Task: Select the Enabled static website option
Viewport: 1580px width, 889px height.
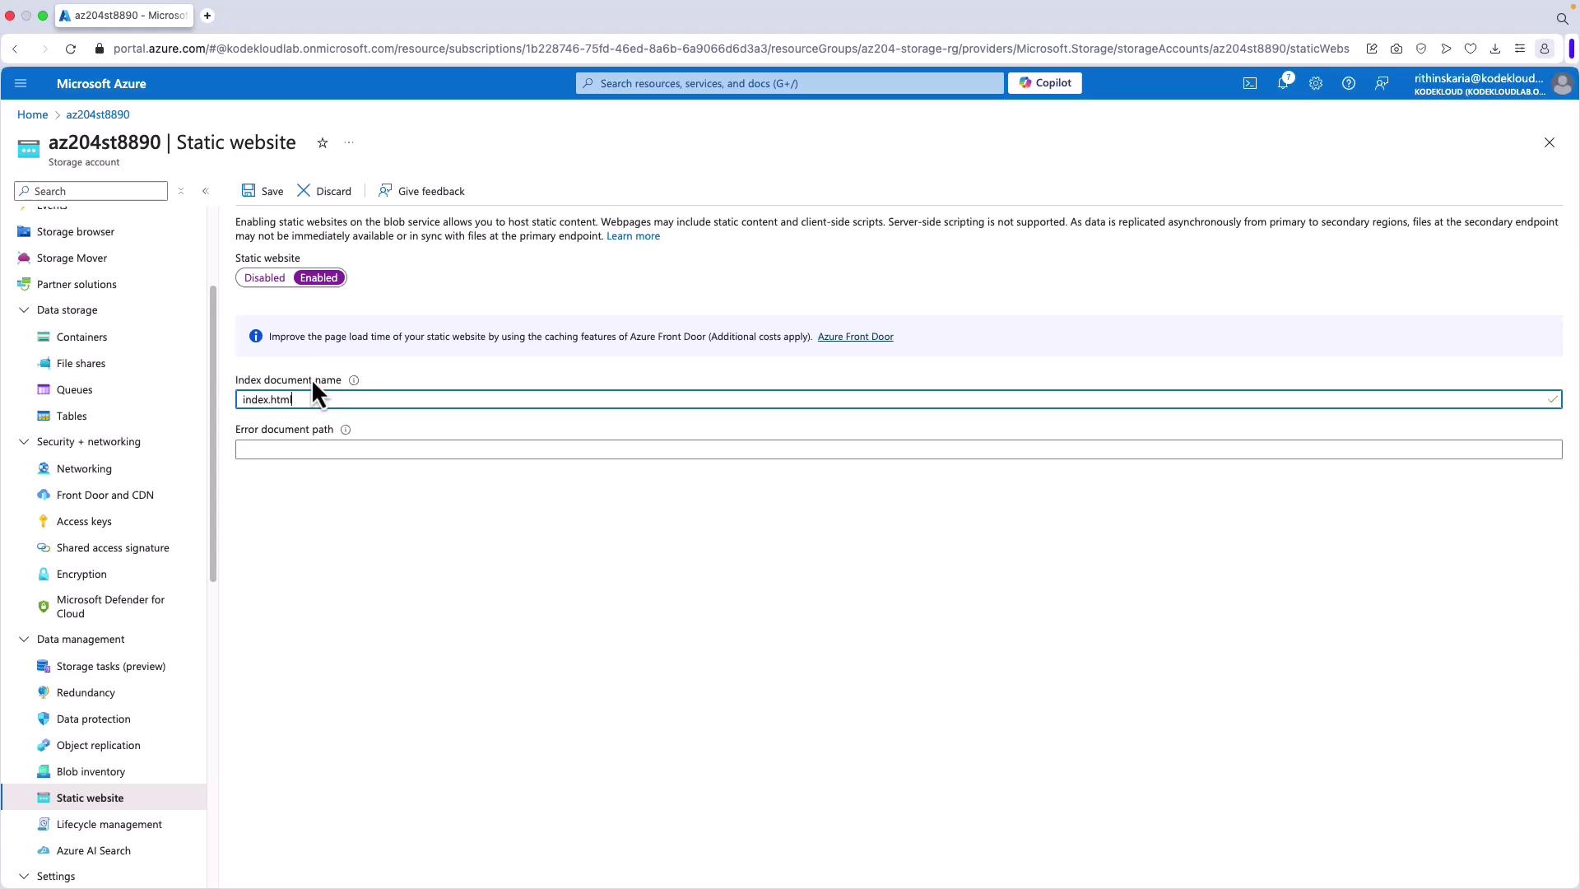Action: pyautogui.click(x=318, y=278)
